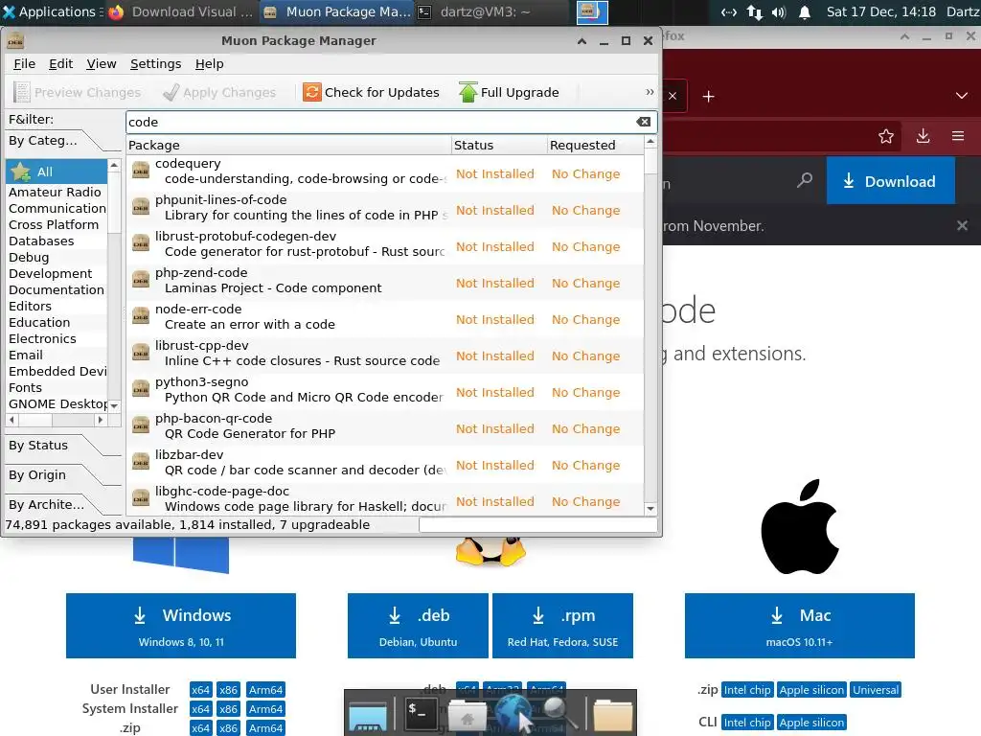Sort the list by the Package column header
Viewport: 981px width, 736px height.
click(x=288, y=146)
